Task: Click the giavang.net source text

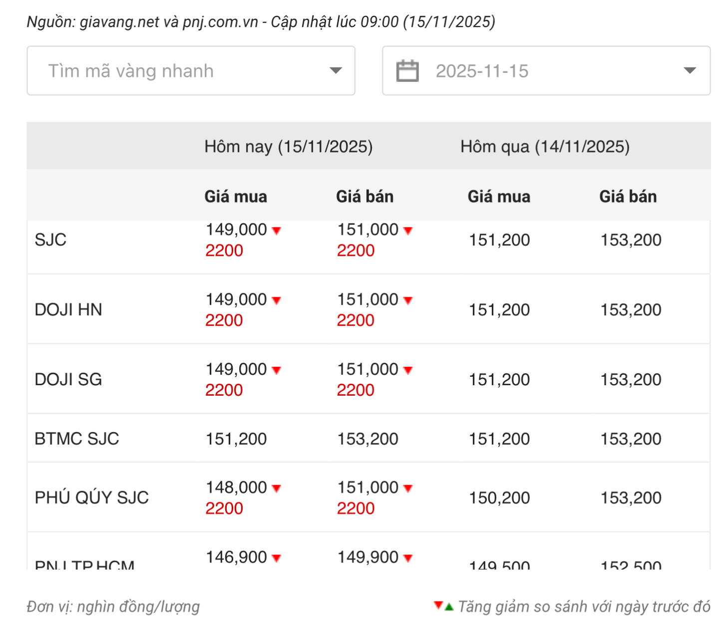Action: tap(119, 22)
